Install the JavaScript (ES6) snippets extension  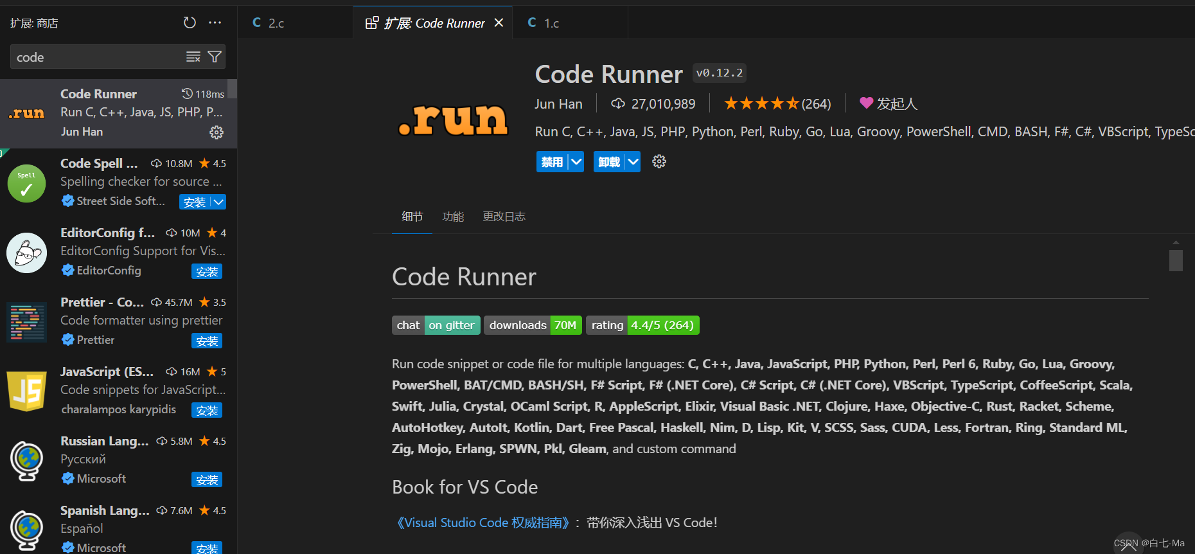(207, 410)
